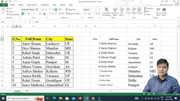Open the Borders dropdown arrow
Image resolution: width=180 pixels, height=101 pixels.
[36, 13]
